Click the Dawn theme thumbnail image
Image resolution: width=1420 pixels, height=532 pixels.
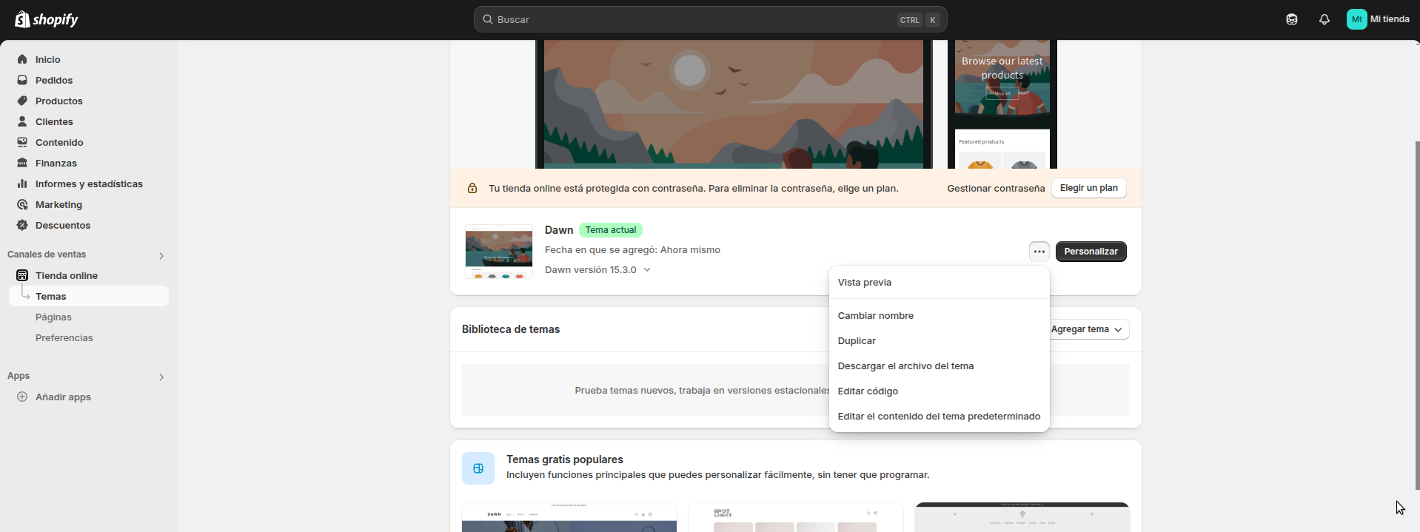(498, 252)
